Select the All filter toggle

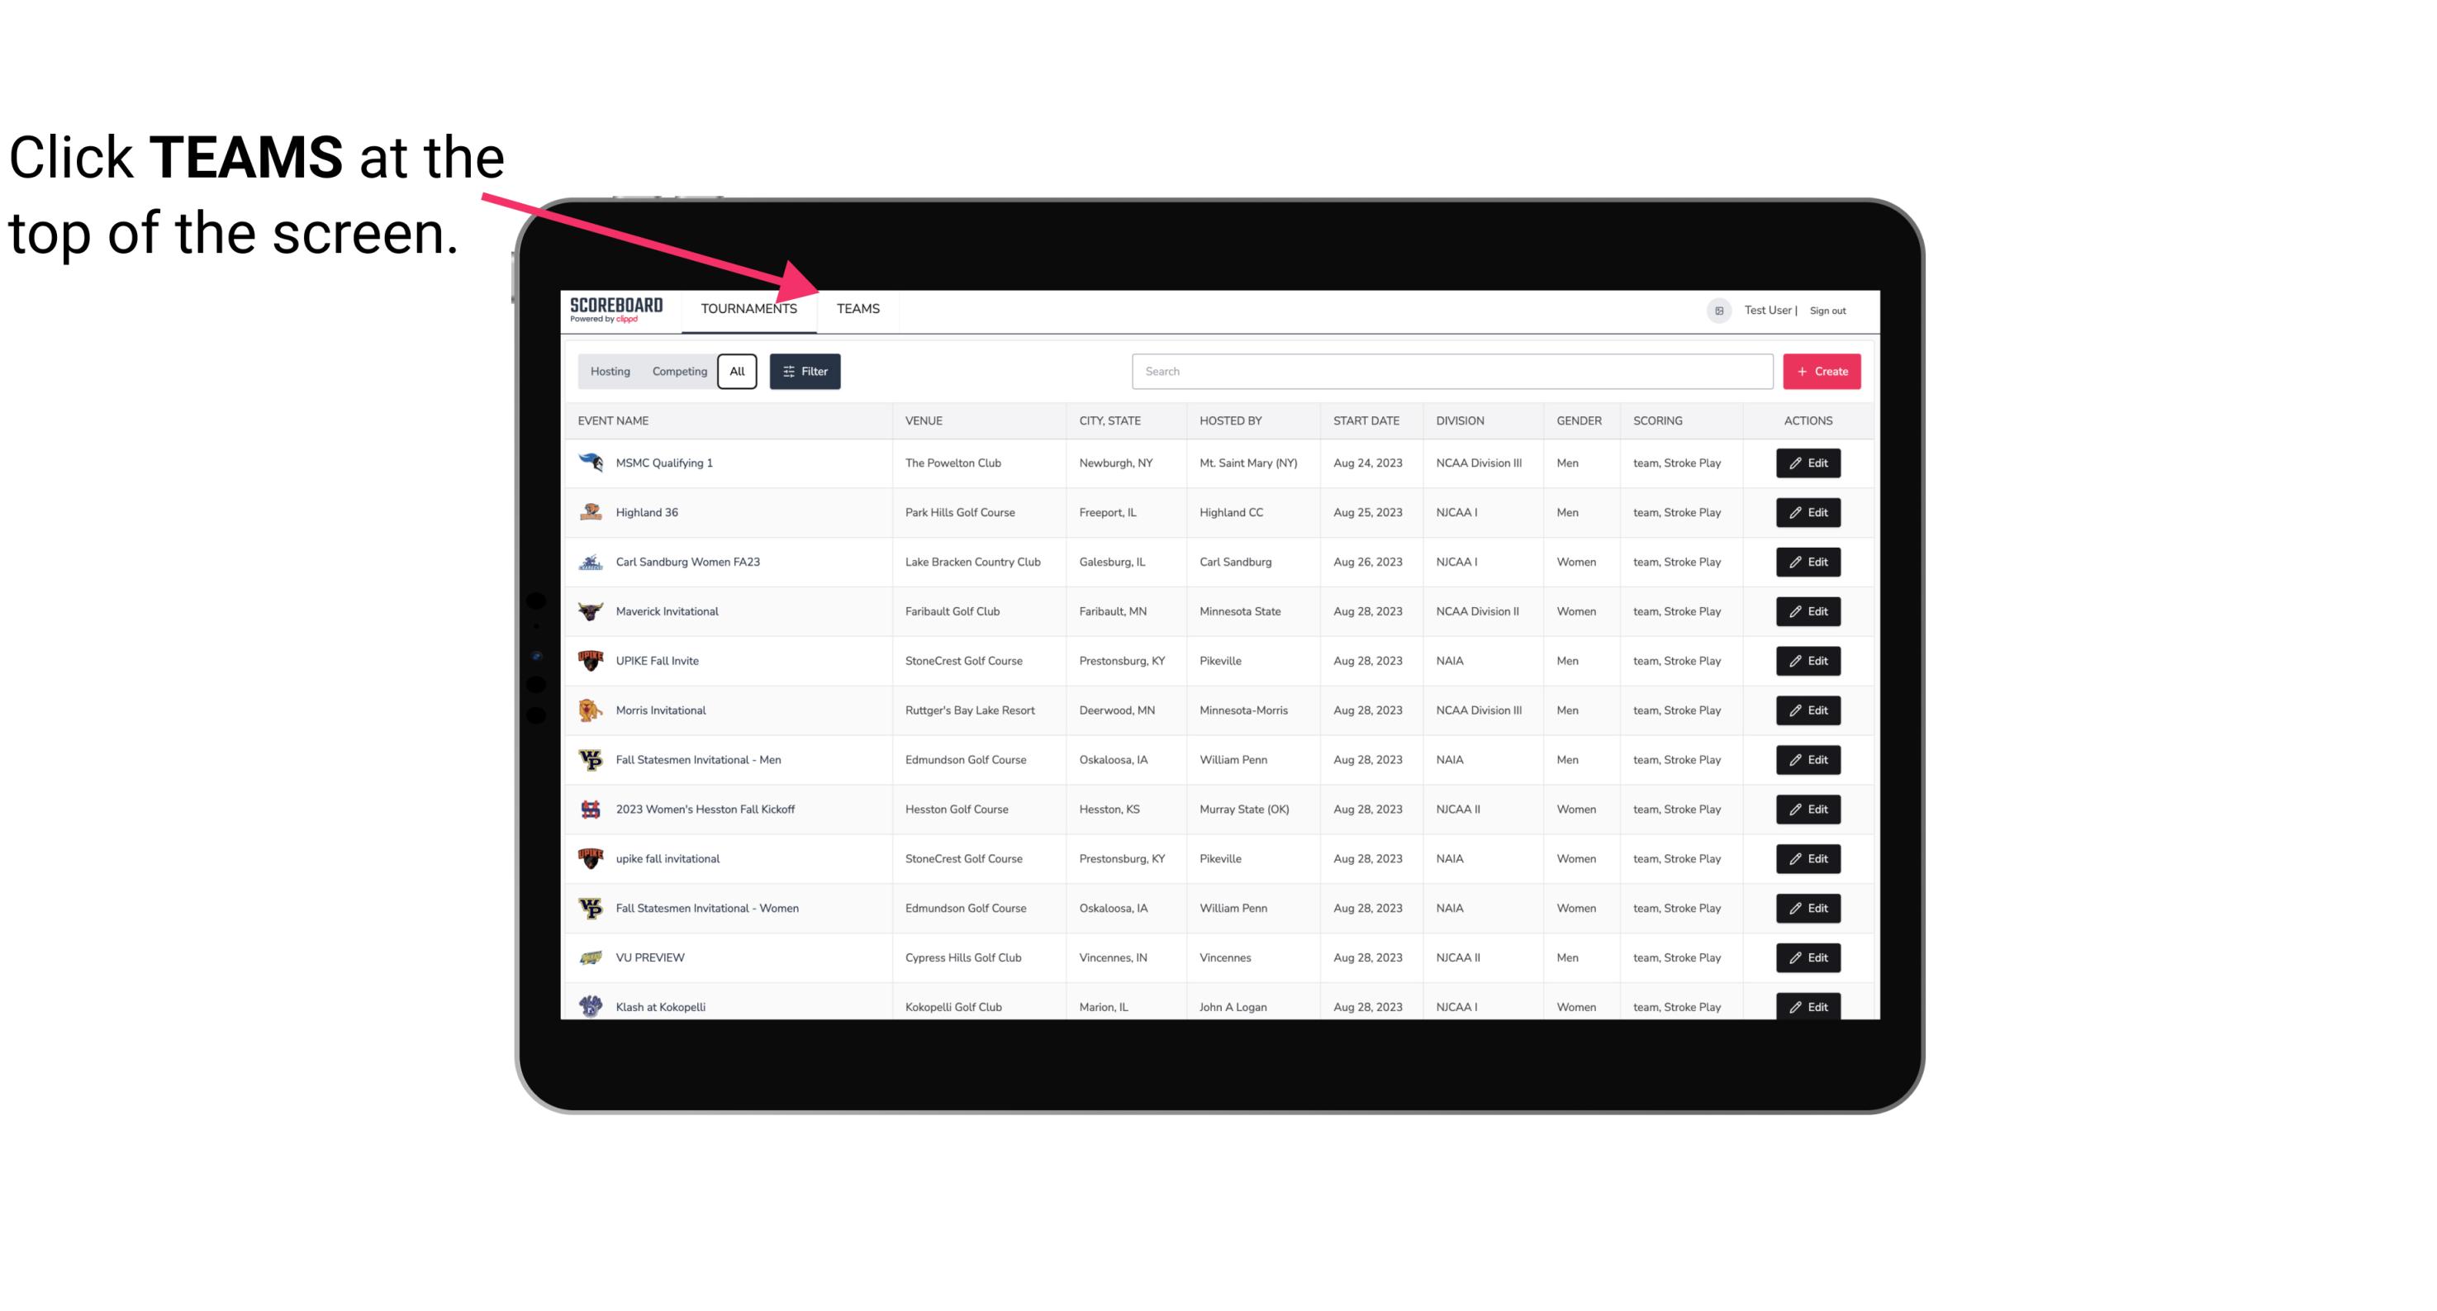click(738, 372)
